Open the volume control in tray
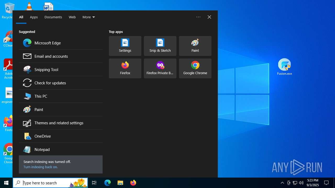The width and height of the screenshot is (335, 188). coord(301,183)
